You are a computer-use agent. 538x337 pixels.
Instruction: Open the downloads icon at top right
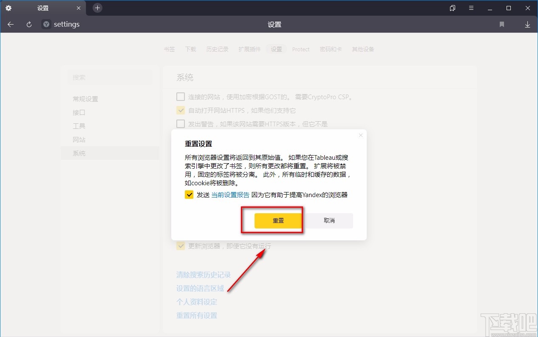(x=527, y=24)
